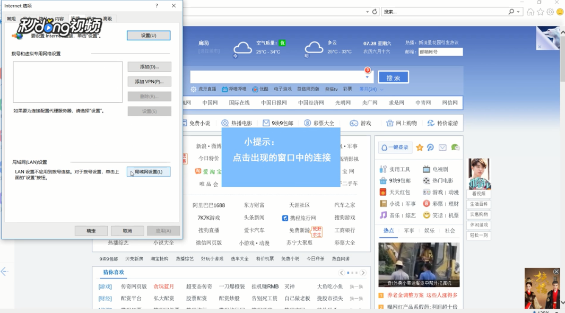The height and width of the screenshot is (313, 565).
Task: Click the 生活百科 side button
Action: coord(479,204)
